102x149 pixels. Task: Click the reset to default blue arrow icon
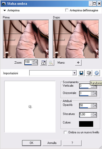(x=97, y=73)
